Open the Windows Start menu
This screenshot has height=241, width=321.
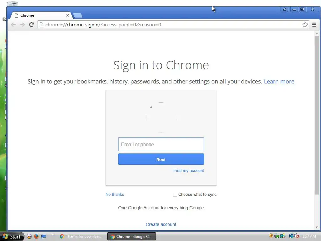(12, 237)
